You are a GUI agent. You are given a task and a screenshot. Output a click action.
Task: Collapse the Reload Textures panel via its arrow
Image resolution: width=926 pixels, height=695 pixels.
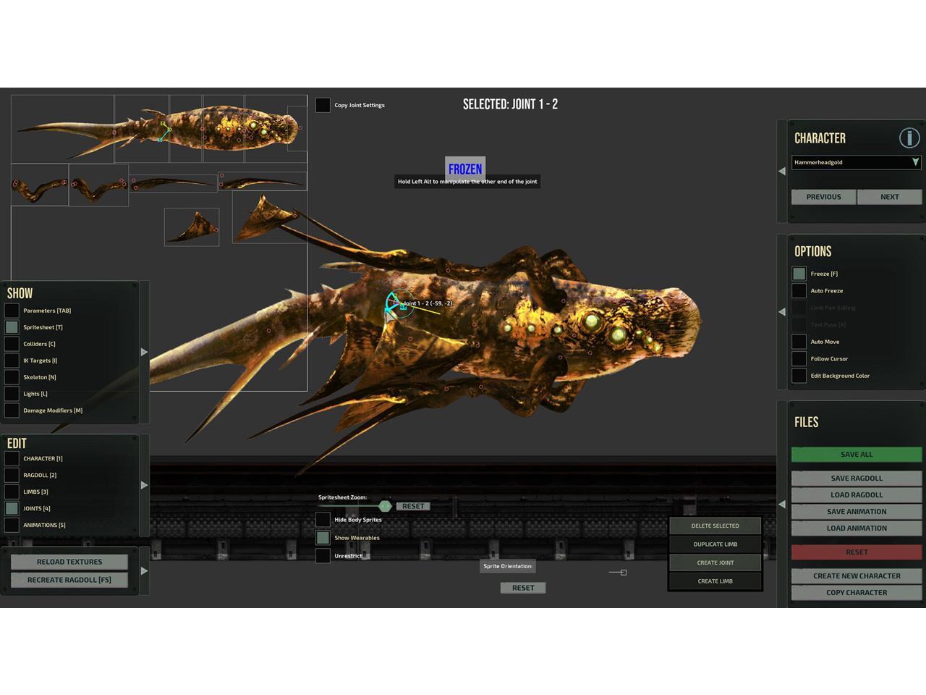144,571
